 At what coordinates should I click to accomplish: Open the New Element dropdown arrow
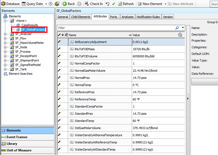165,4
